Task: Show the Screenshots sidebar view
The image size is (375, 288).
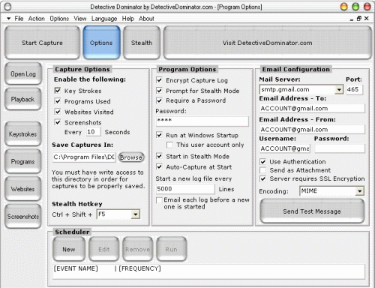Action: (23, 216)
